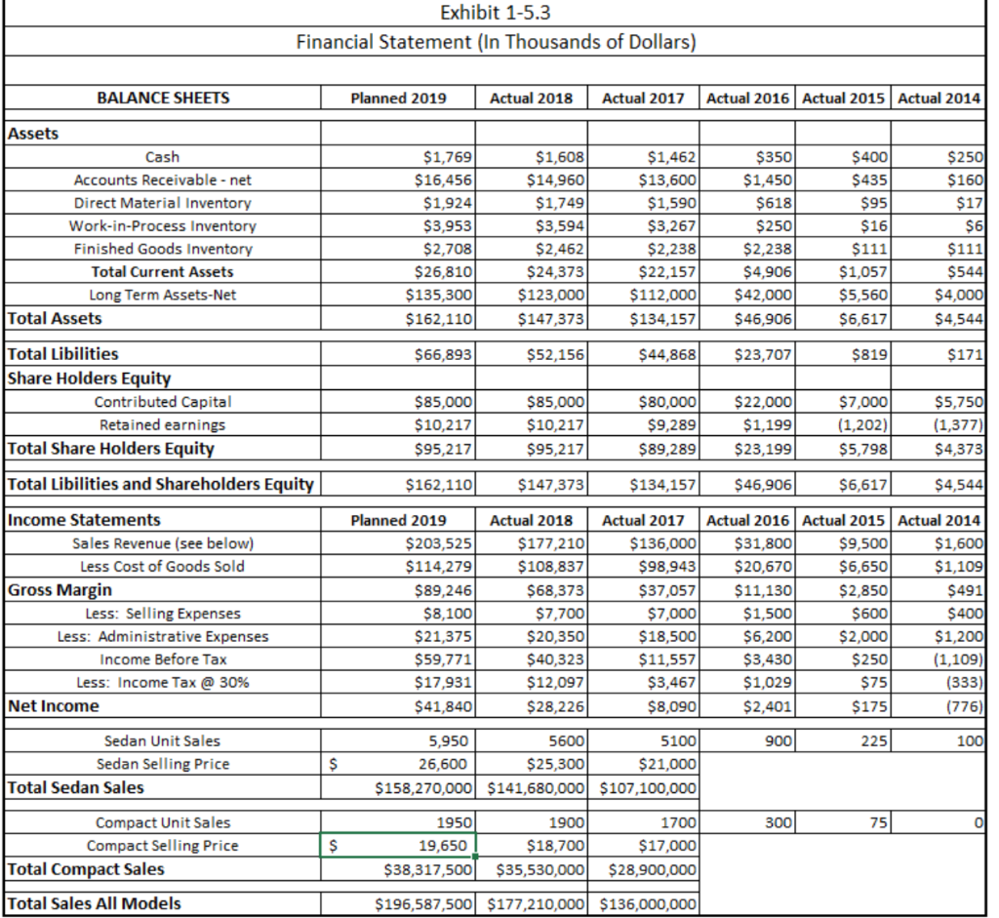Click the Exhibit 1-5.3 title cell
Image resolution: width=999 pixels, height=918 pixels.
click(495, 13)
